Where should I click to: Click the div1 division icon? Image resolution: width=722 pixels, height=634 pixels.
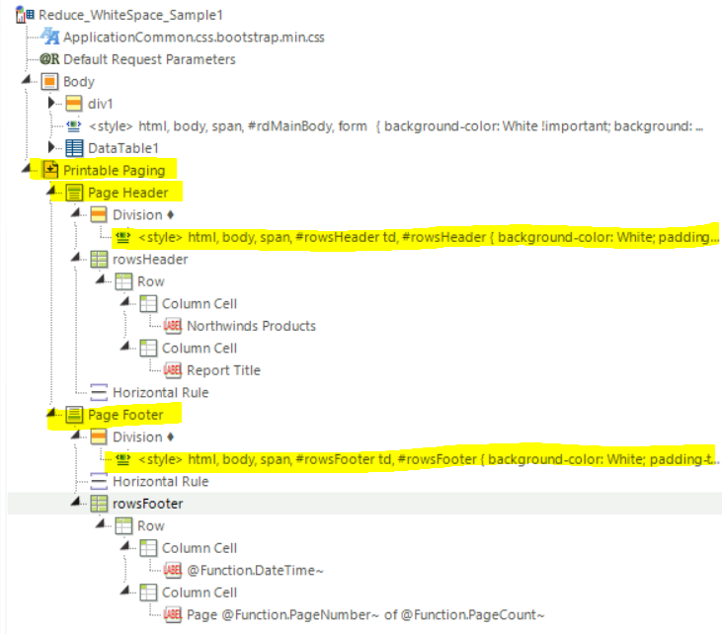(x=74, y=104)
